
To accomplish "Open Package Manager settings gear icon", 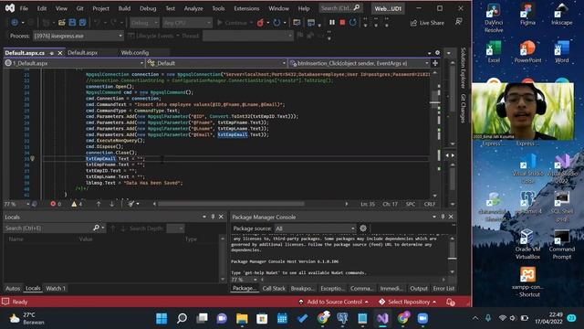I will pos(363,228).
